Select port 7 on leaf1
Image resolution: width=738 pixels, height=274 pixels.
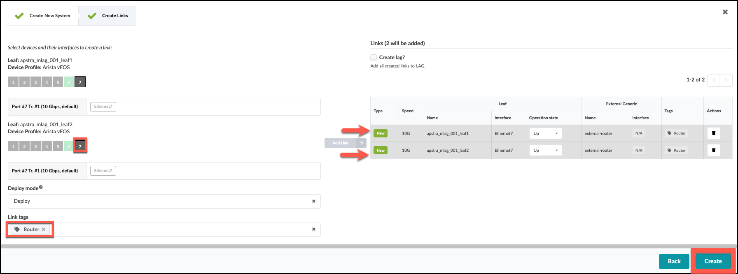[80, 82]
